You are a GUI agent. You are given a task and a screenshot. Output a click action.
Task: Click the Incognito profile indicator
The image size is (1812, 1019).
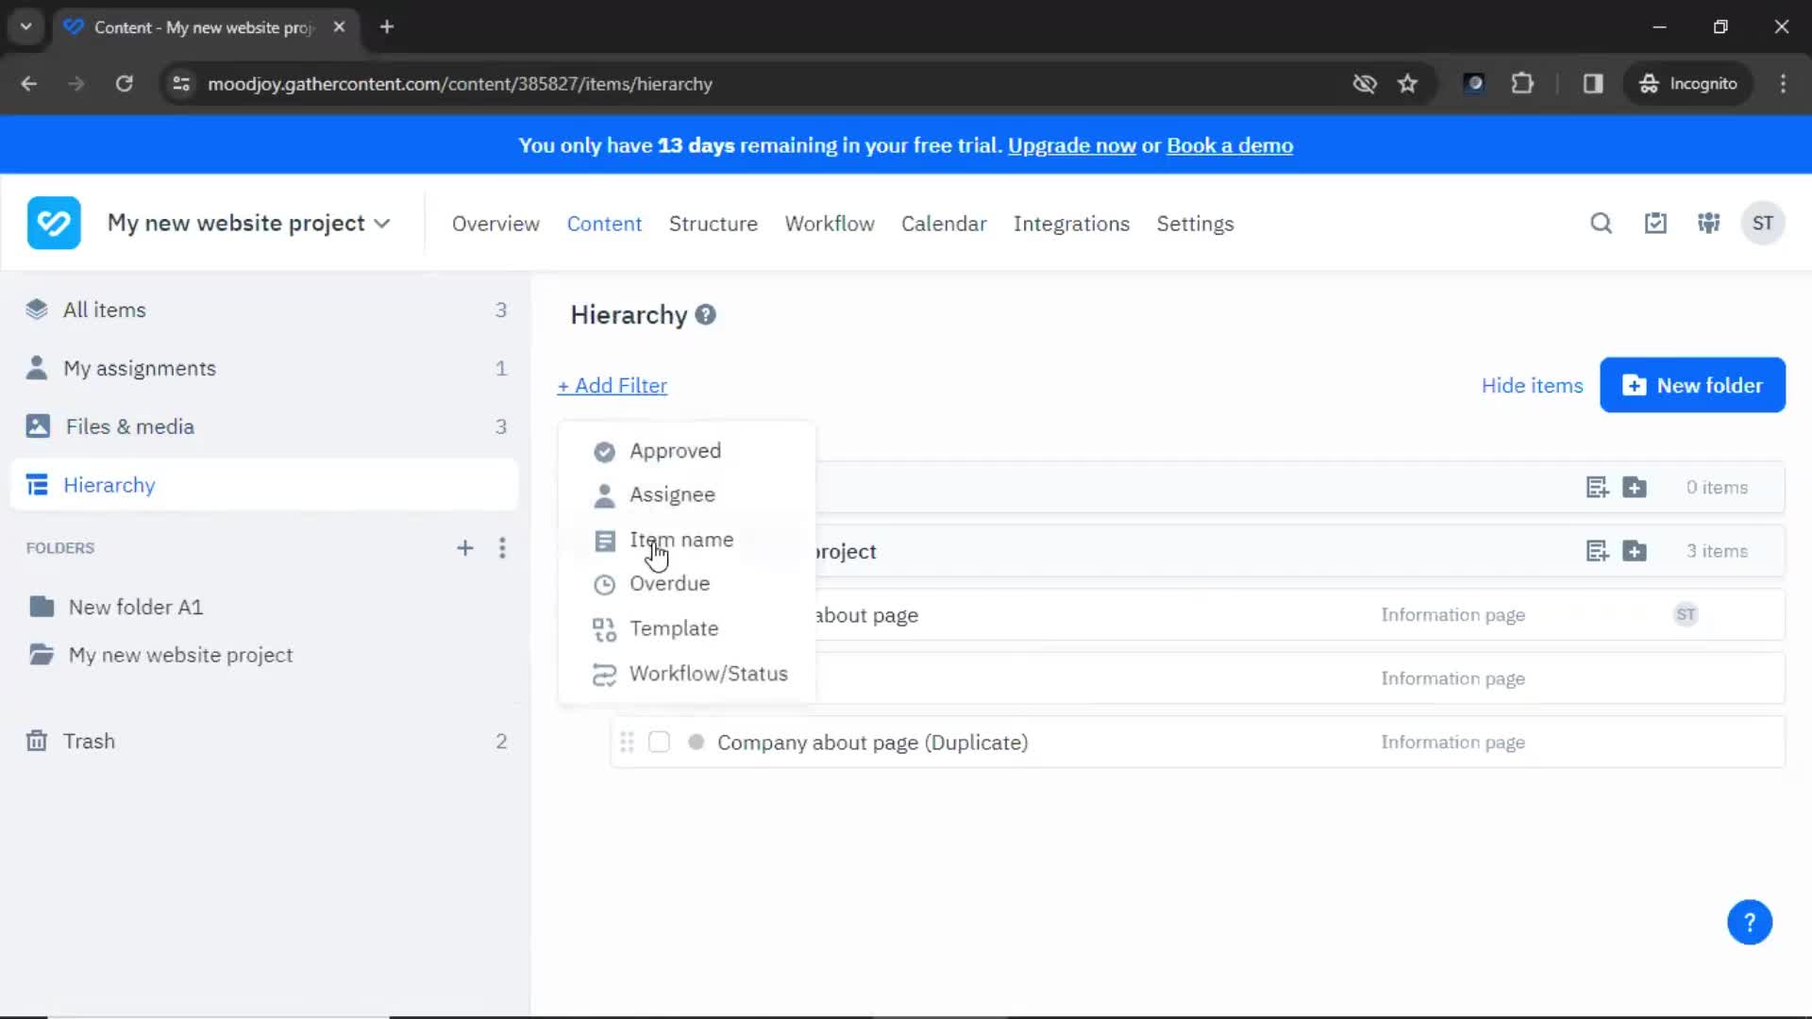point(1687,84)
